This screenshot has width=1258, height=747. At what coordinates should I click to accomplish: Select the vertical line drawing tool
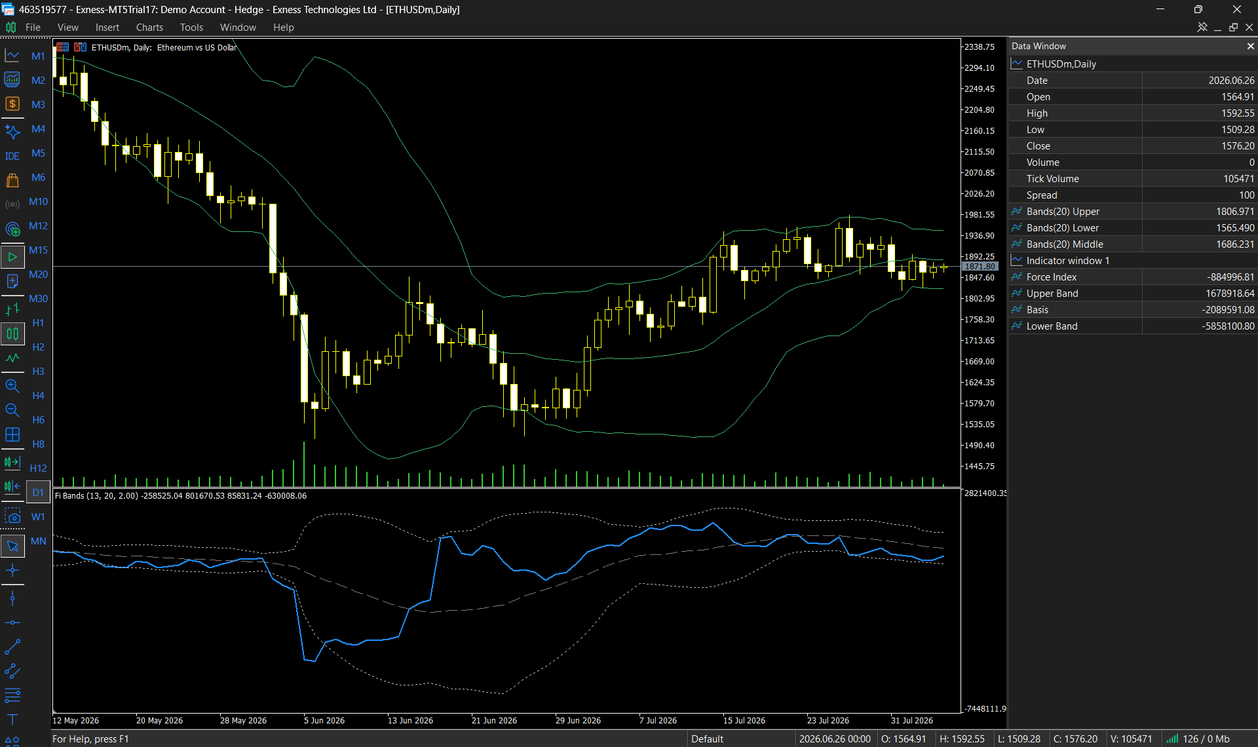pyautogui.click(x=12, y=598)
